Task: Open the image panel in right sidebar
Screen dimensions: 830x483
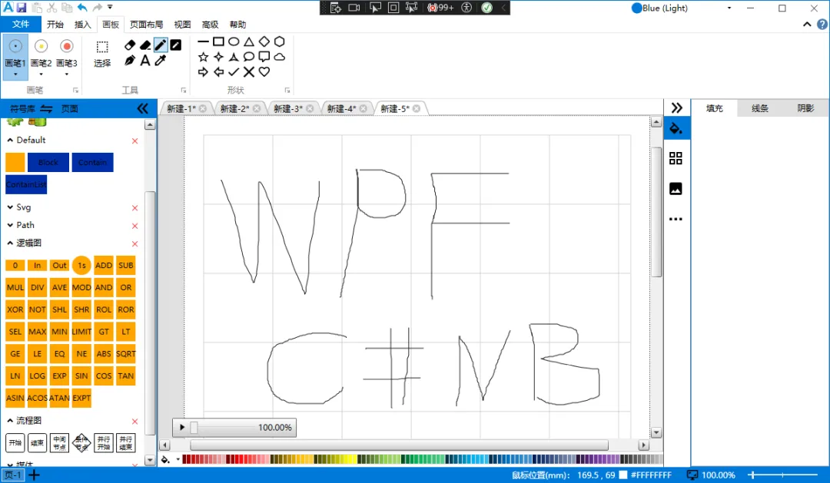Action: tap(676, 188)
